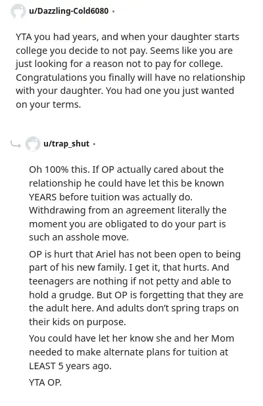Screen dimensions: 263x406
Task: Visit the u/Dazzling-Cold6080 profile link
Action: (68, 11)
